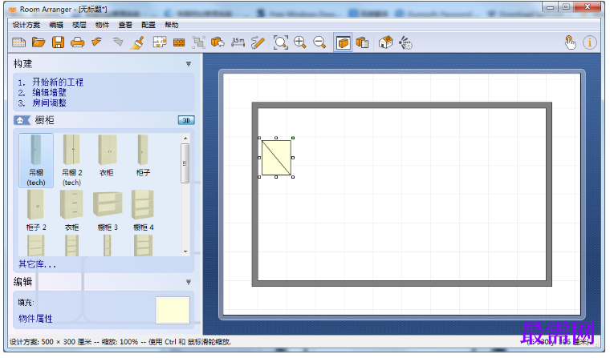Open a project with the folder icon
The width and height of the screenshot is (610, 358).
tap(39, 42)
